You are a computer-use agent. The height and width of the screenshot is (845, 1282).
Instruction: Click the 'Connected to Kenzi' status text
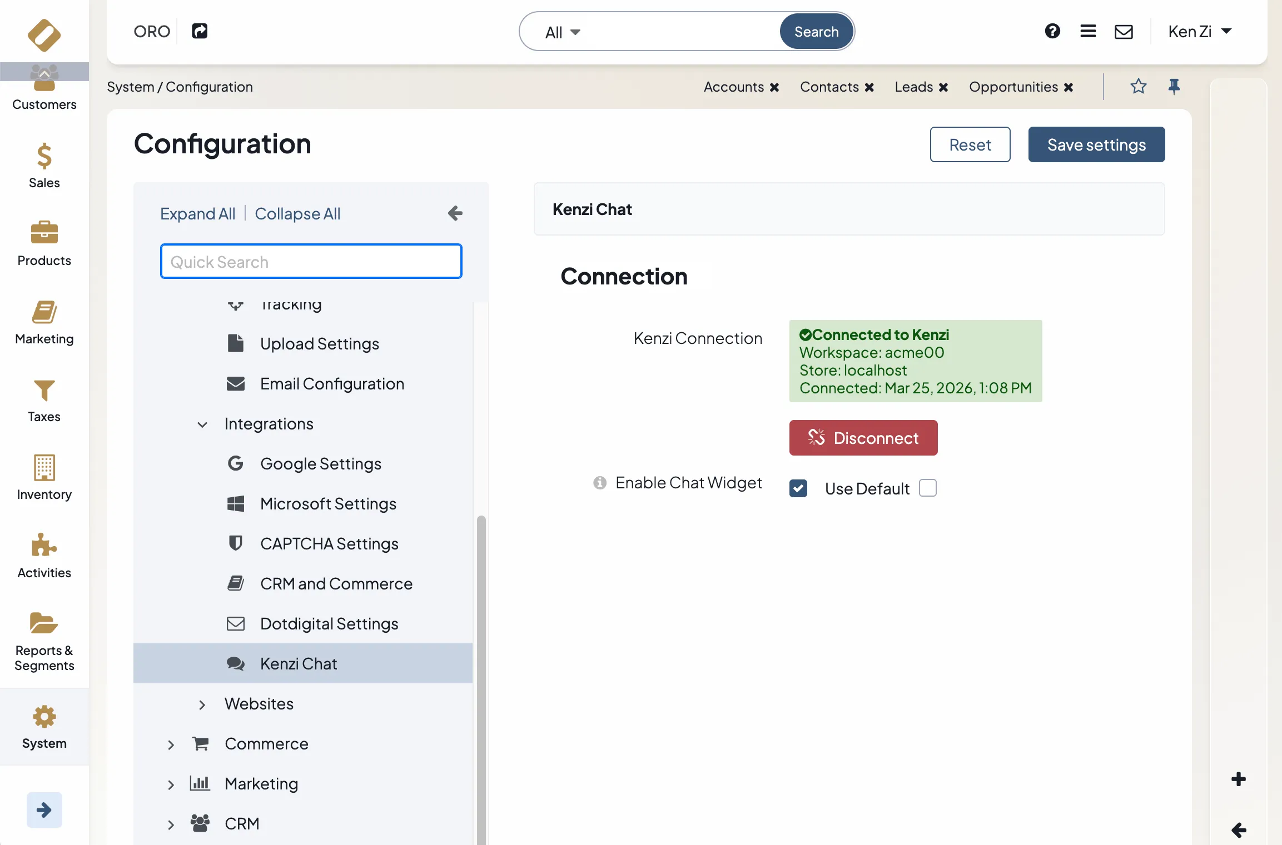pyautogui.click(x=880, y=335)
